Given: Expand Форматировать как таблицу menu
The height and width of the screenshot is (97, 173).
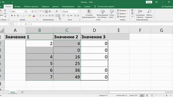Looking at the screenshot, I should [102, 14].
